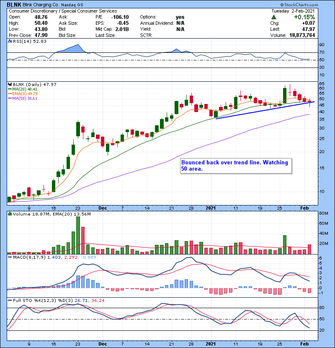This screenshot has height=348, width=335.
Task: Click the RSI(14) 52.83 indicator label
Action: click(x=29, y=41)
